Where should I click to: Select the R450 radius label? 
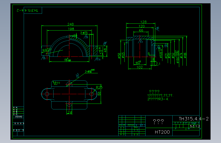pyautogui.click(x=47, y=50)
